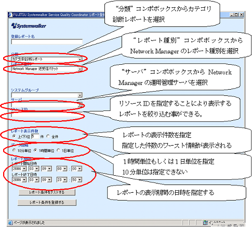
Task: Select the 10分単位 radio button
Action: click(x=14, y=150)
